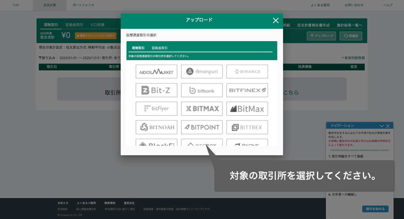Open お知らせ footer link

click(x=63, y=203)
